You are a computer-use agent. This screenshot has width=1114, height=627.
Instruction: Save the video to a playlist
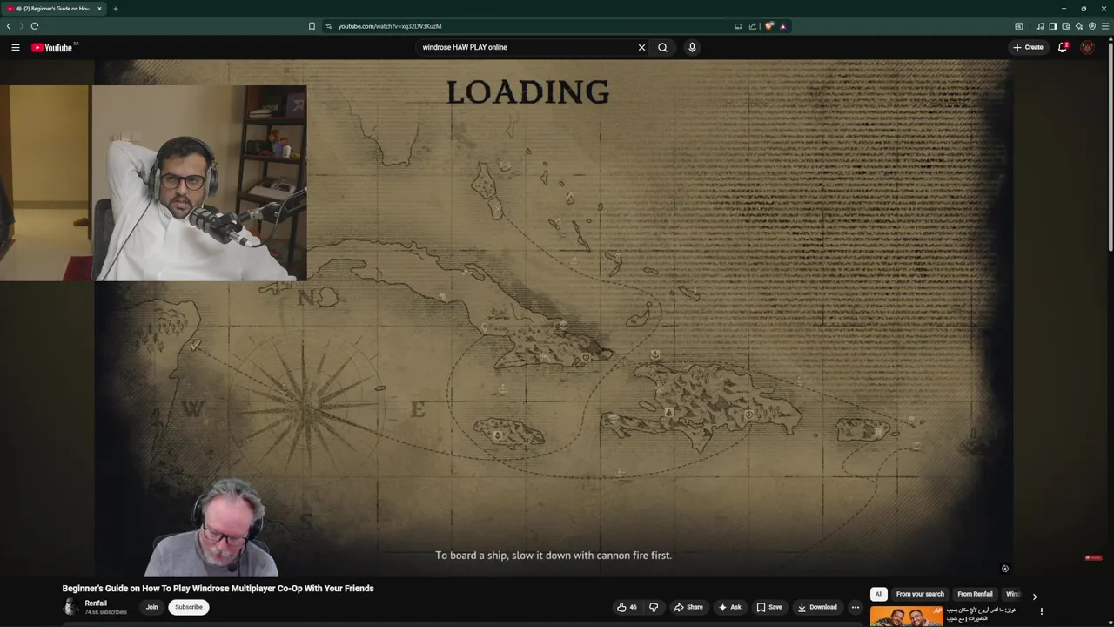pyautogui.click(x=768, y=607)
